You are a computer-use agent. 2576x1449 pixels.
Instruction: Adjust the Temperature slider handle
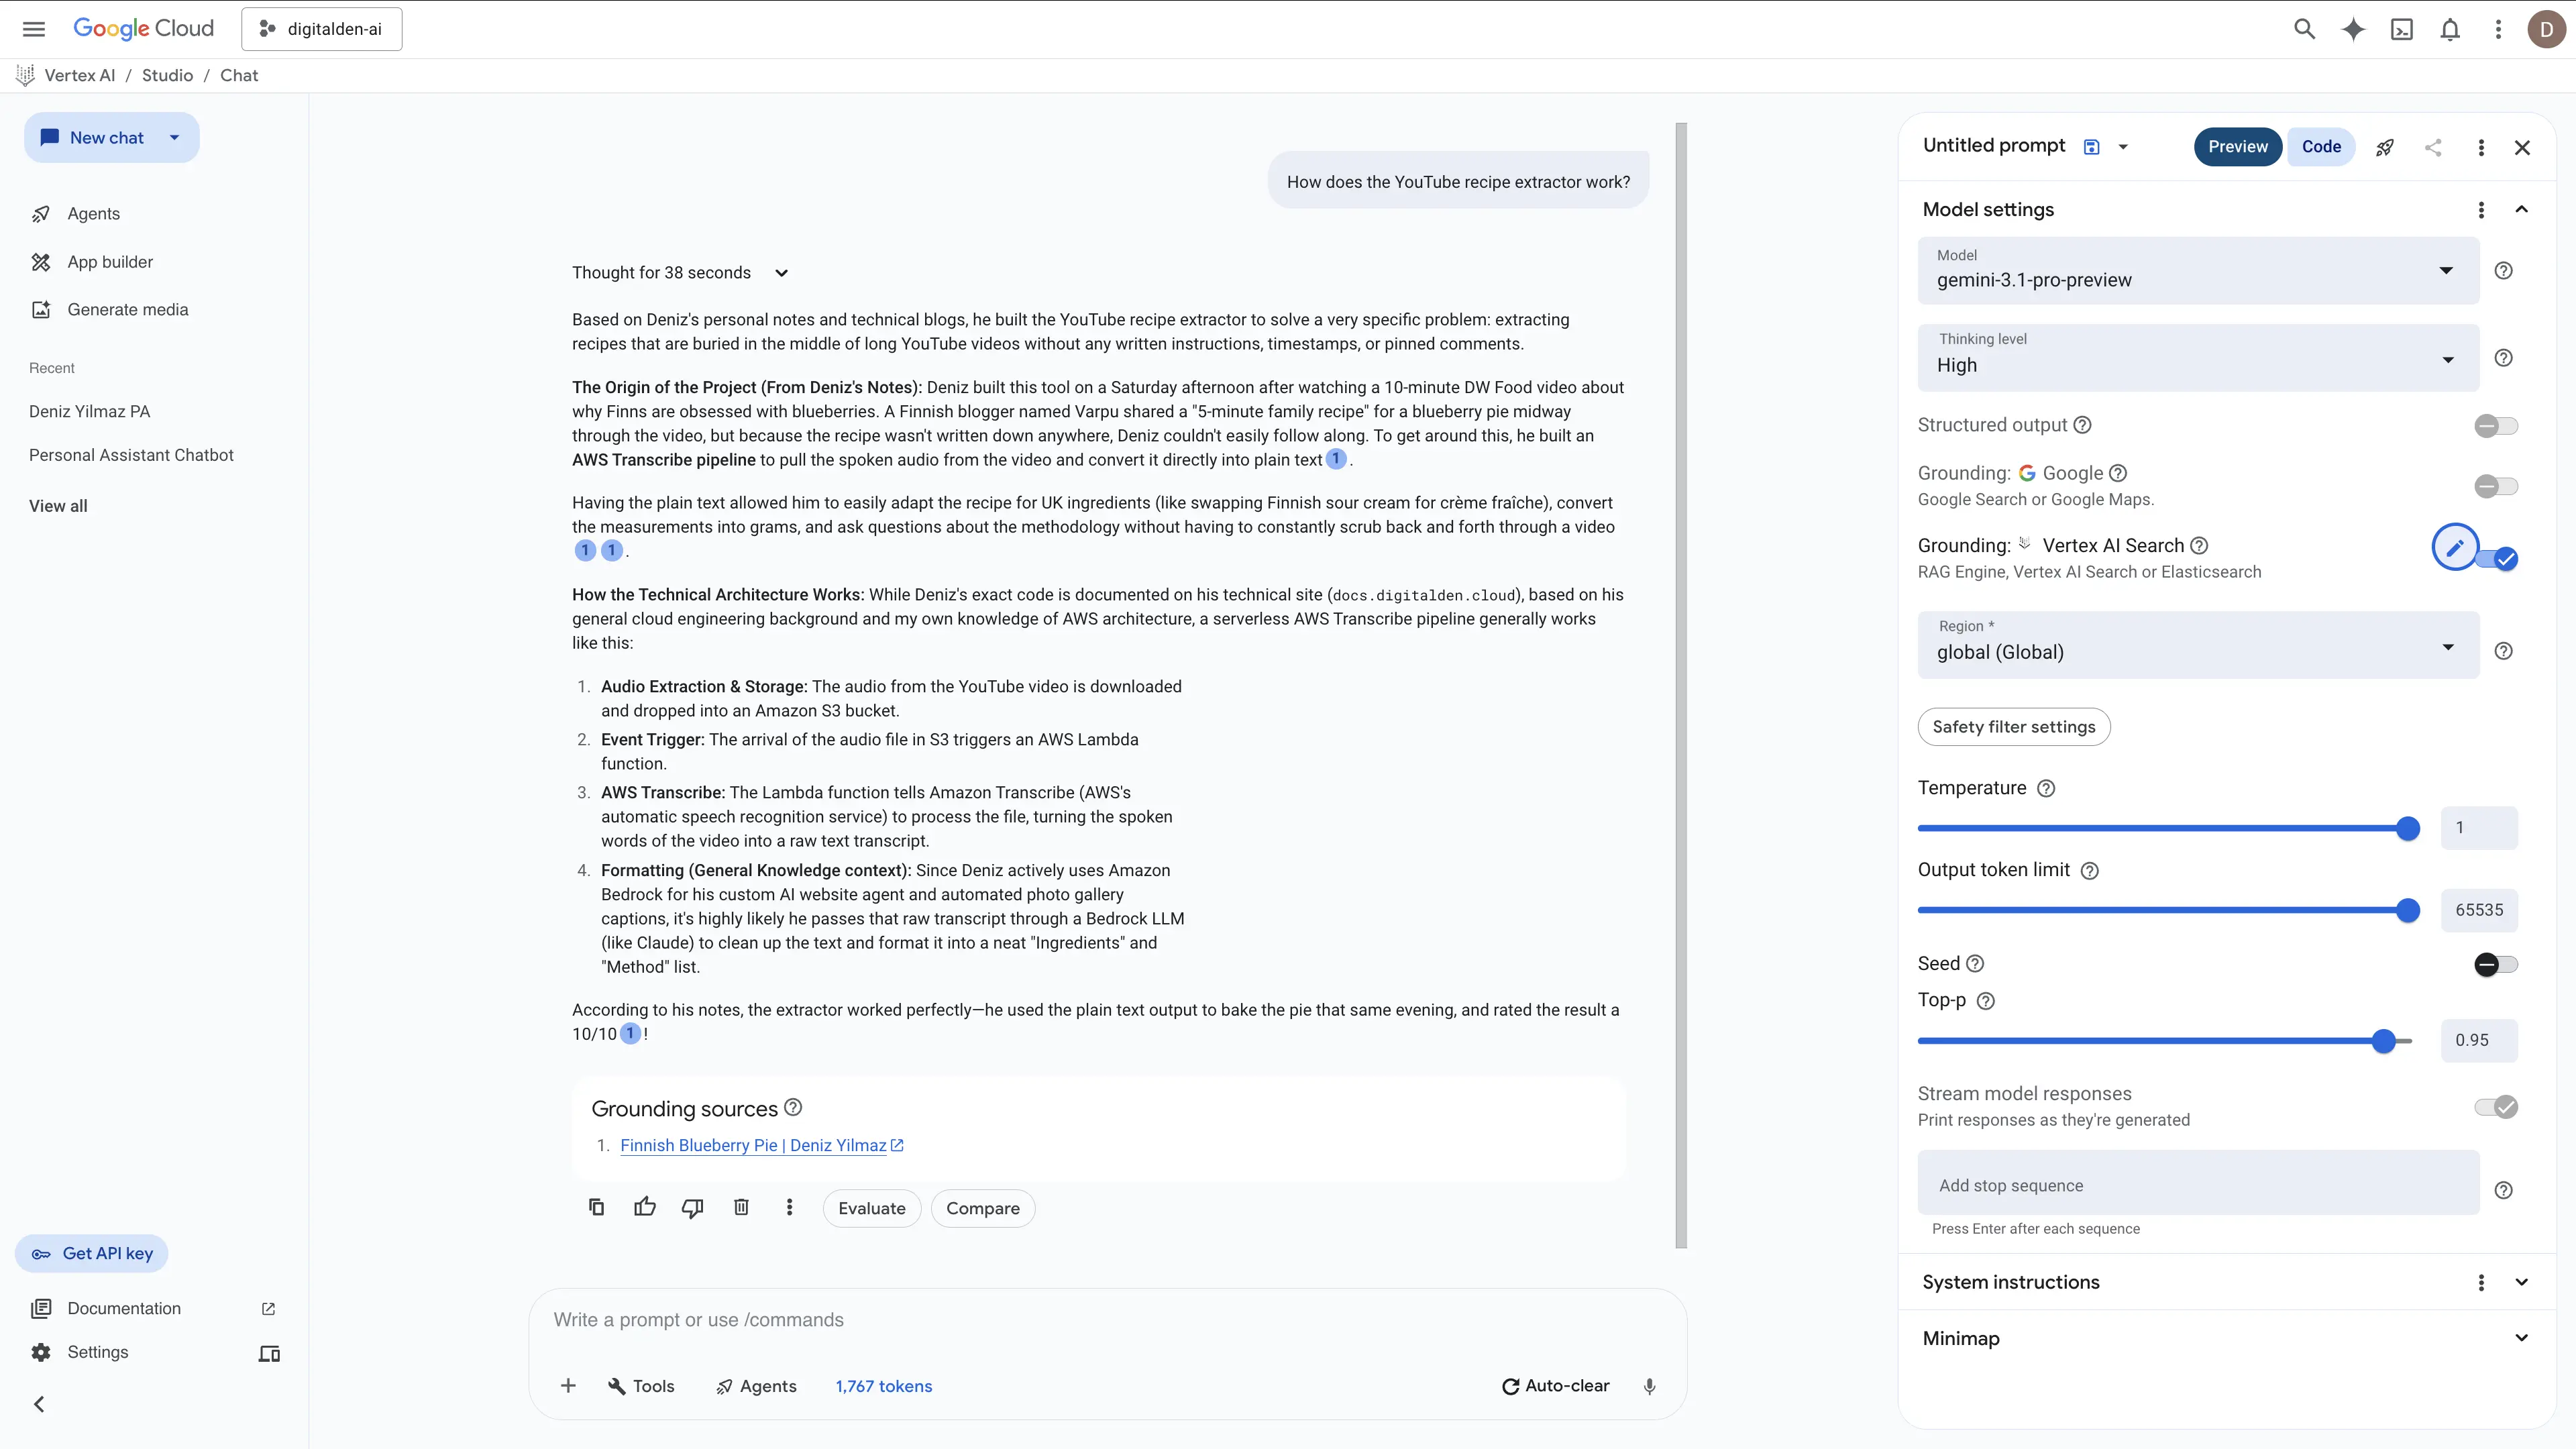[x=2408, y=829]
